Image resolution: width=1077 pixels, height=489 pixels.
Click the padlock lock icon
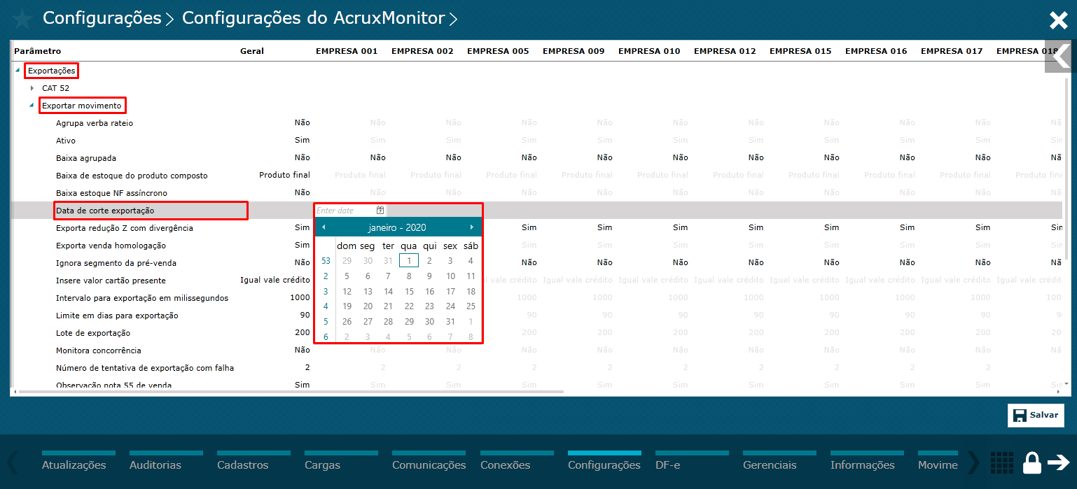click(1031, 462)
